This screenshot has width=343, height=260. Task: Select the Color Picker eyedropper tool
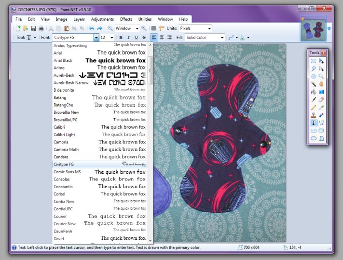tap(322, 107)
